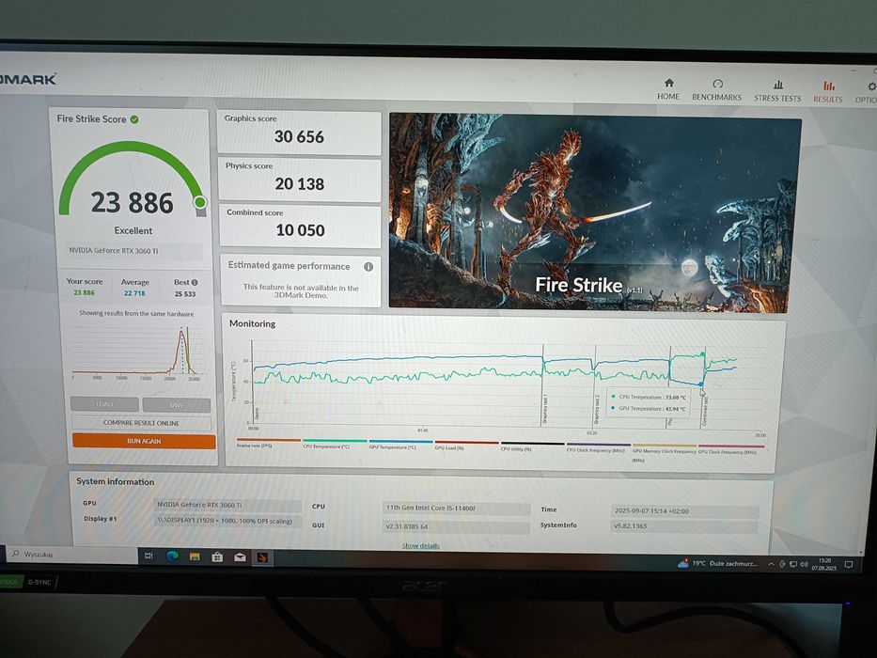Click the Demo marker at the graph start
Screen dimensions: 877x658
[x=257, y=414]
